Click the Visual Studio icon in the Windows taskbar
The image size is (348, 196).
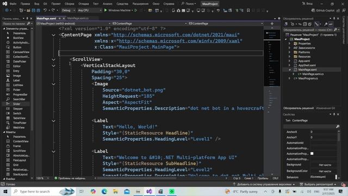[x=150, y=191]
